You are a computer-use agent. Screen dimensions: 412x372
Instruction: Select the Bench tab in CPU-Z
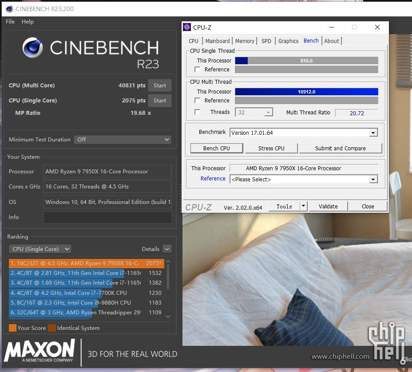(x=311, y=40)
